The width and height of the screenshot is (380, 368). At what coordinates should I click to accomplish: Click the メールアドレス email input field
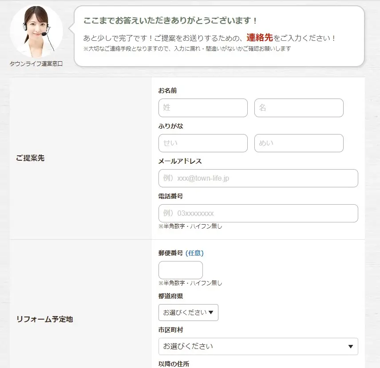coord(258,178)
